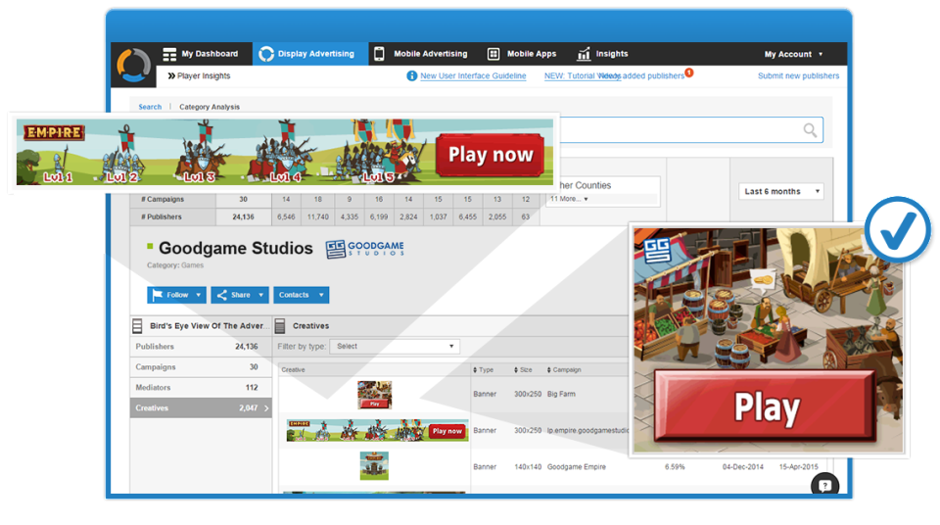
Task: Open the New User Interface Guideline link
Action: [x=473, y=76]
